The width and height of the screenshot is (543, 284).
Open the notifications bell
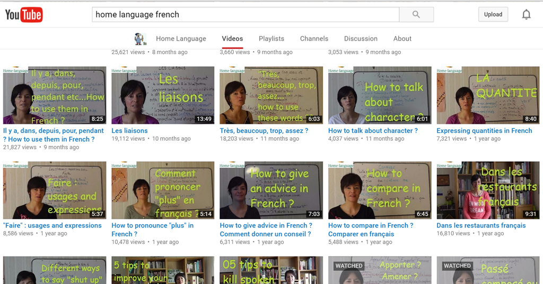[526, 14]
